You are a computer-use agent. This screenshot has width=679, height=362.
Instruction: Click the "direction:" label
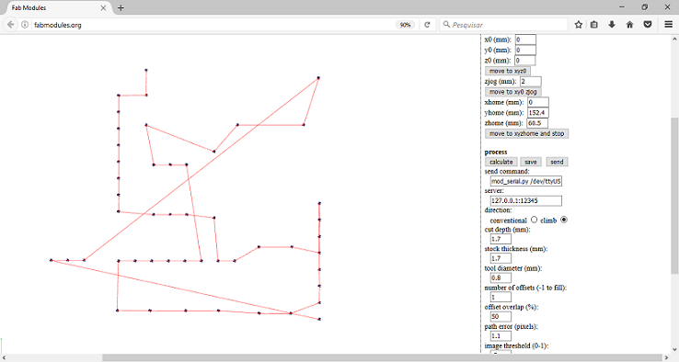[498, 209]
